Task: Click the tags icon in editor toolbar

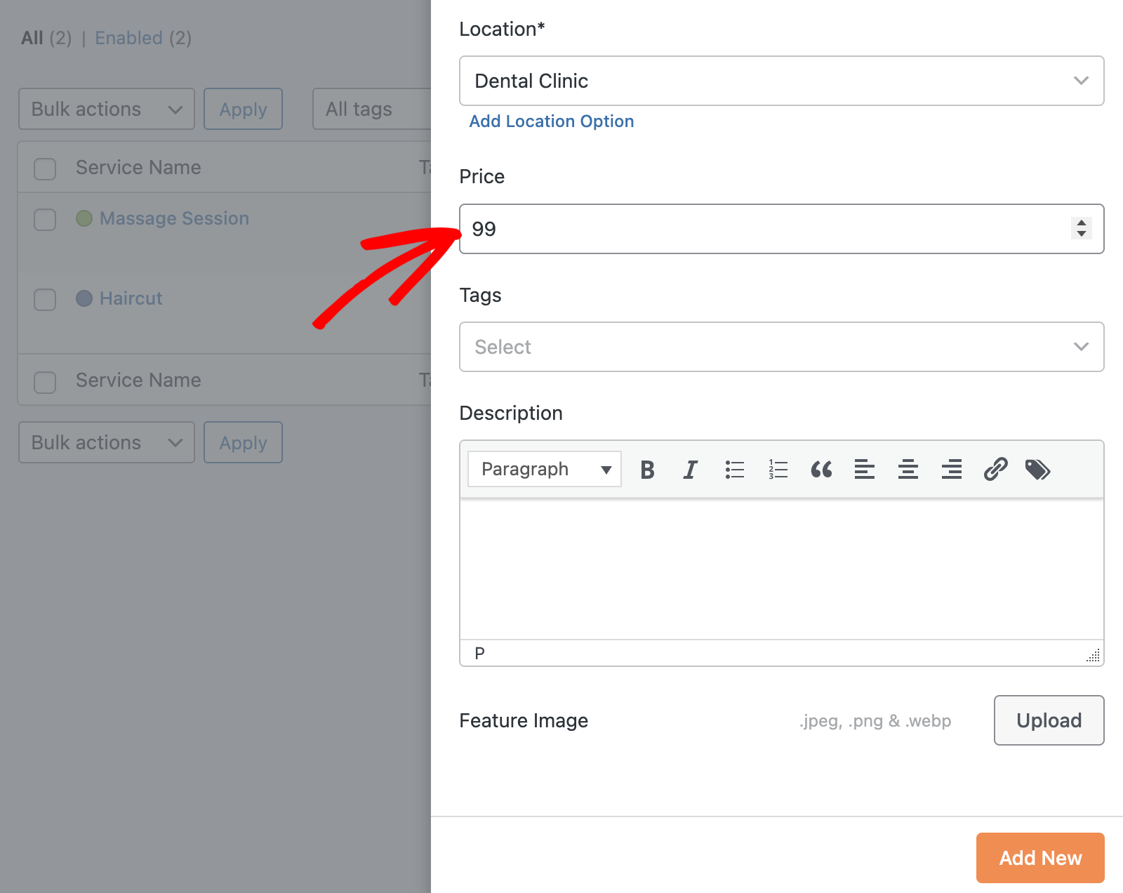Action: [1037, 470]
